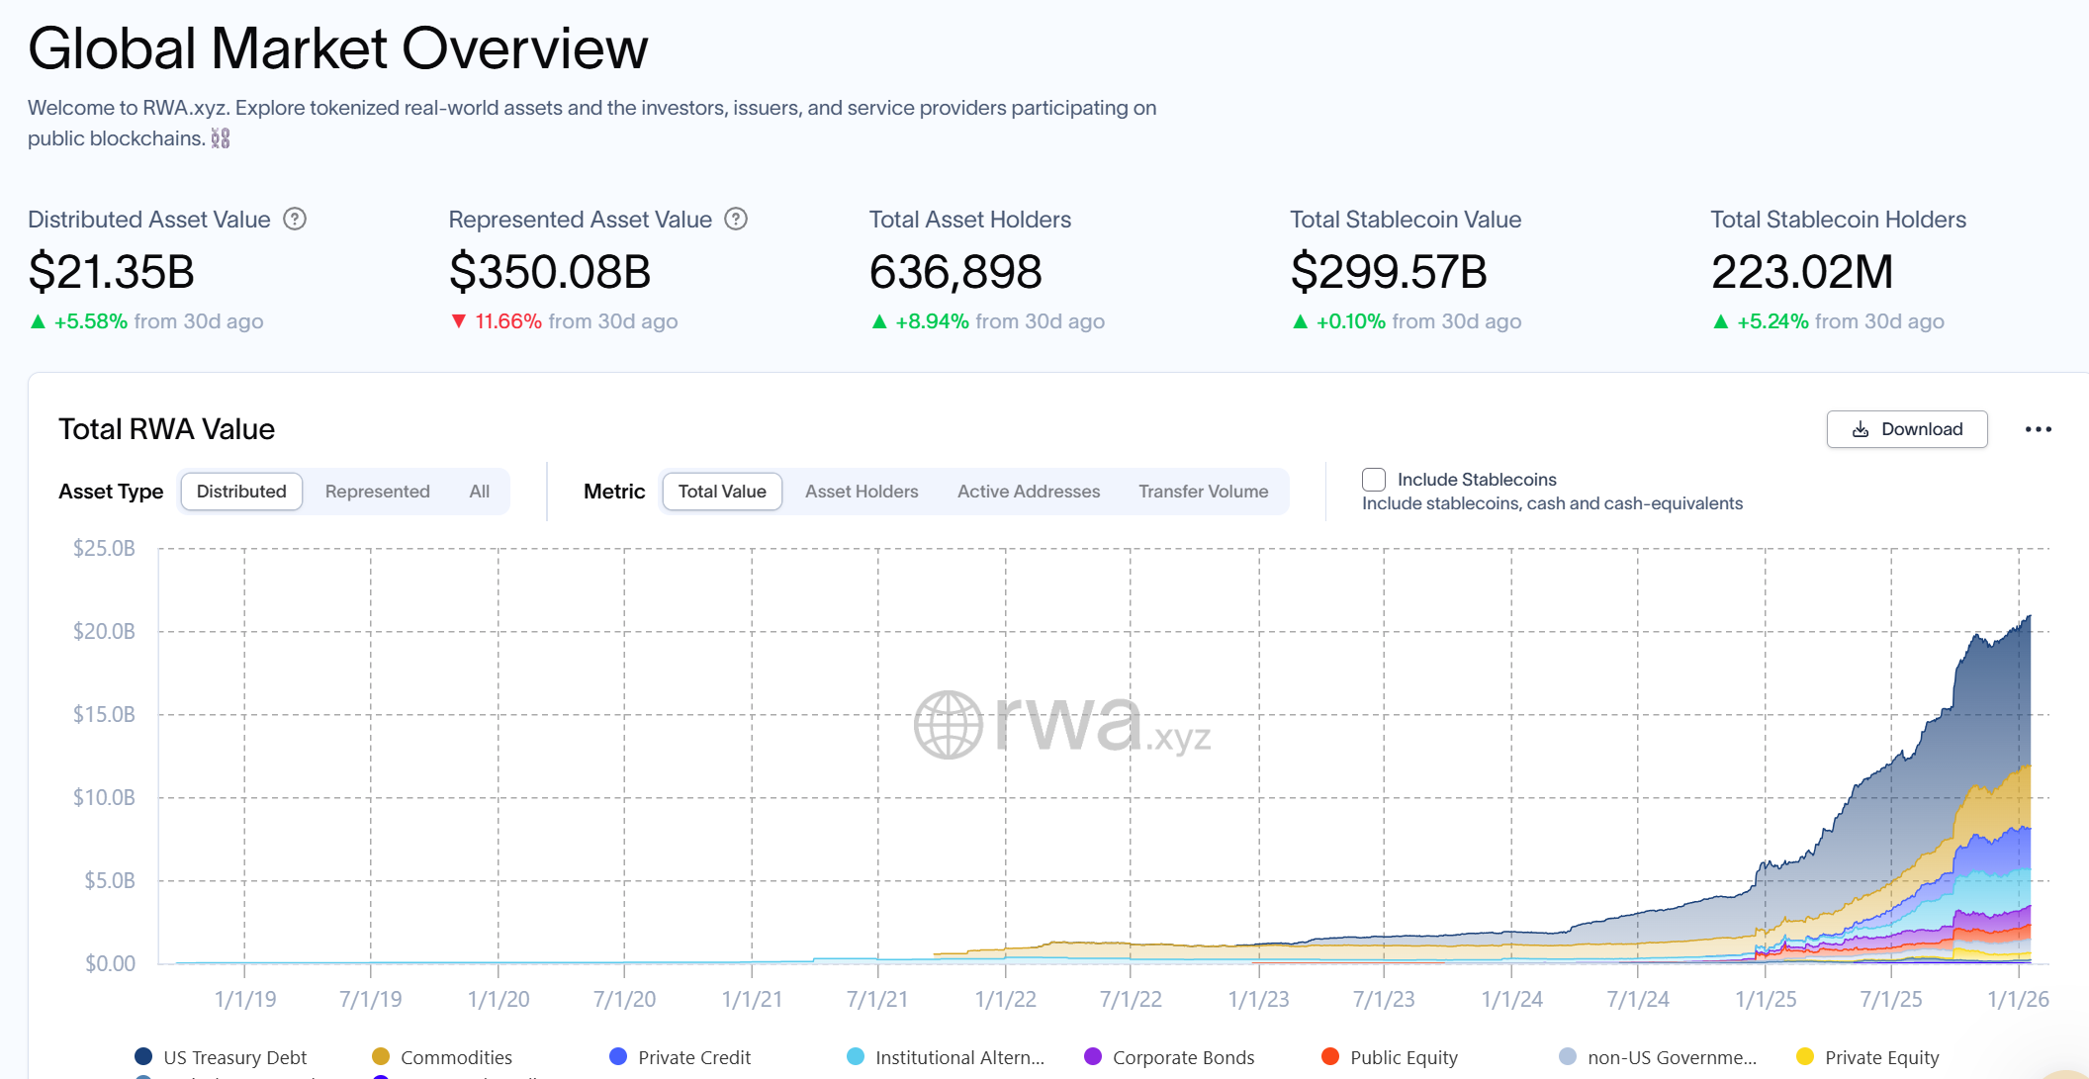Image resolution: width=2089 pixels, height=1079 pixels.
Task: Click the Commodities legend marker
Action: [x=381, y=1056]
